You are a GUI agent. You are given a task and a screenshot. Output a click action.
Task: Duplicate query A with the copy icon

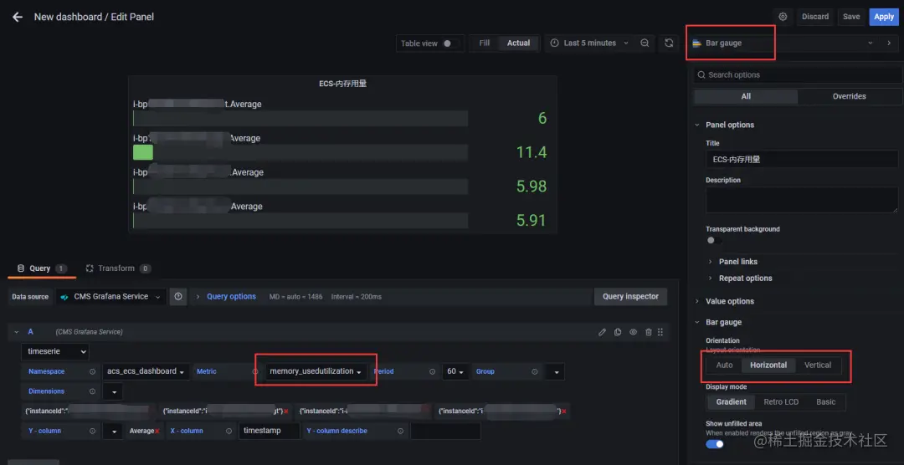coord(618,332)
